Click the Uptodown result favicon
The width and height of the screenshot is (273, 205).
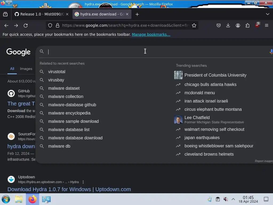click(11, 179)
